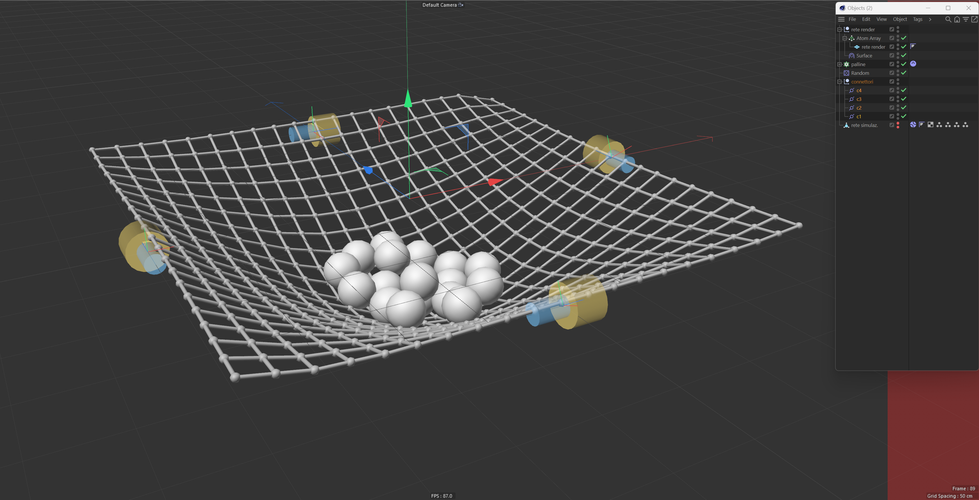Open the filter icon in Objects manager
The image size is (979, 500).
click(965, 19)
